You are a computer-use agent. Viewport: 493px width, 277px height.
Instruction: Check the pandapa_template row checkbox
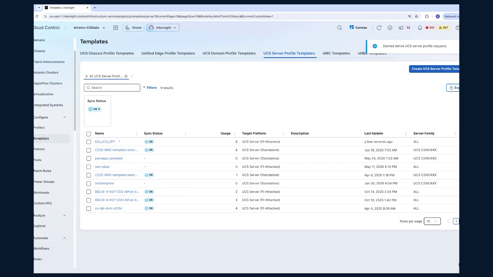pos(89,159)
